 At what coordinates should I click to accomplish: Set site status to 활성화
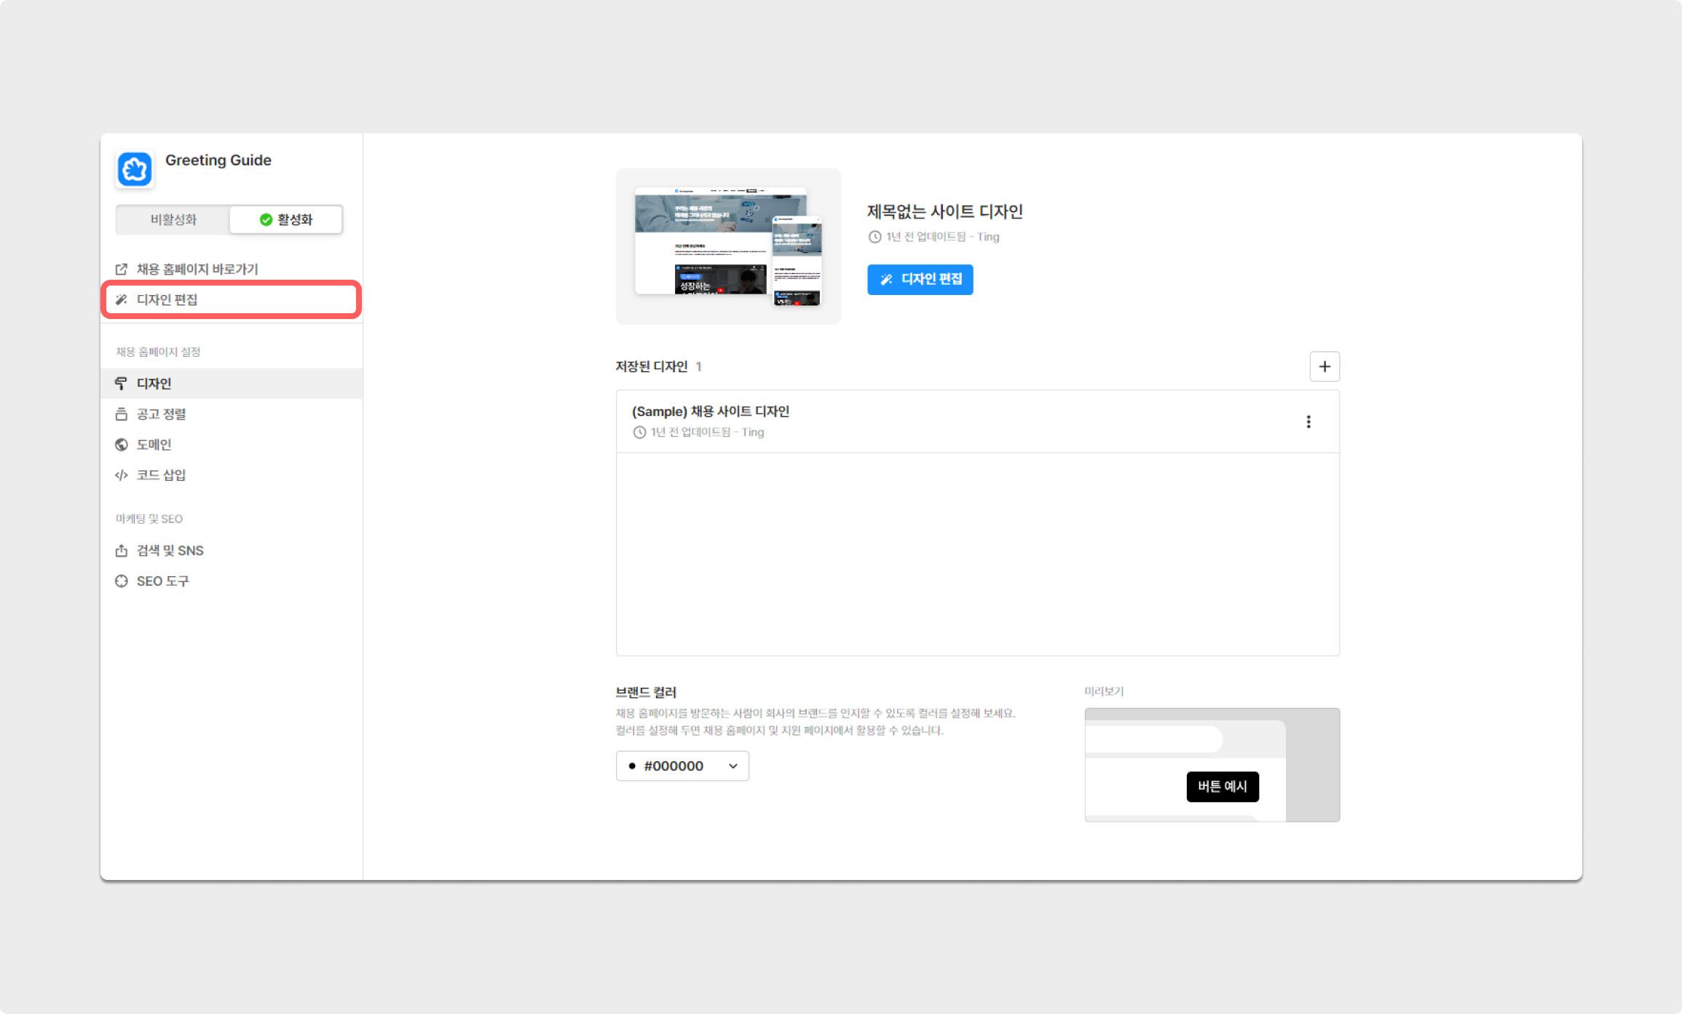286,219
